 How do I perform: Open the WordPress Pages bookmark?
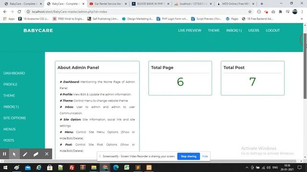pos(232,19)
